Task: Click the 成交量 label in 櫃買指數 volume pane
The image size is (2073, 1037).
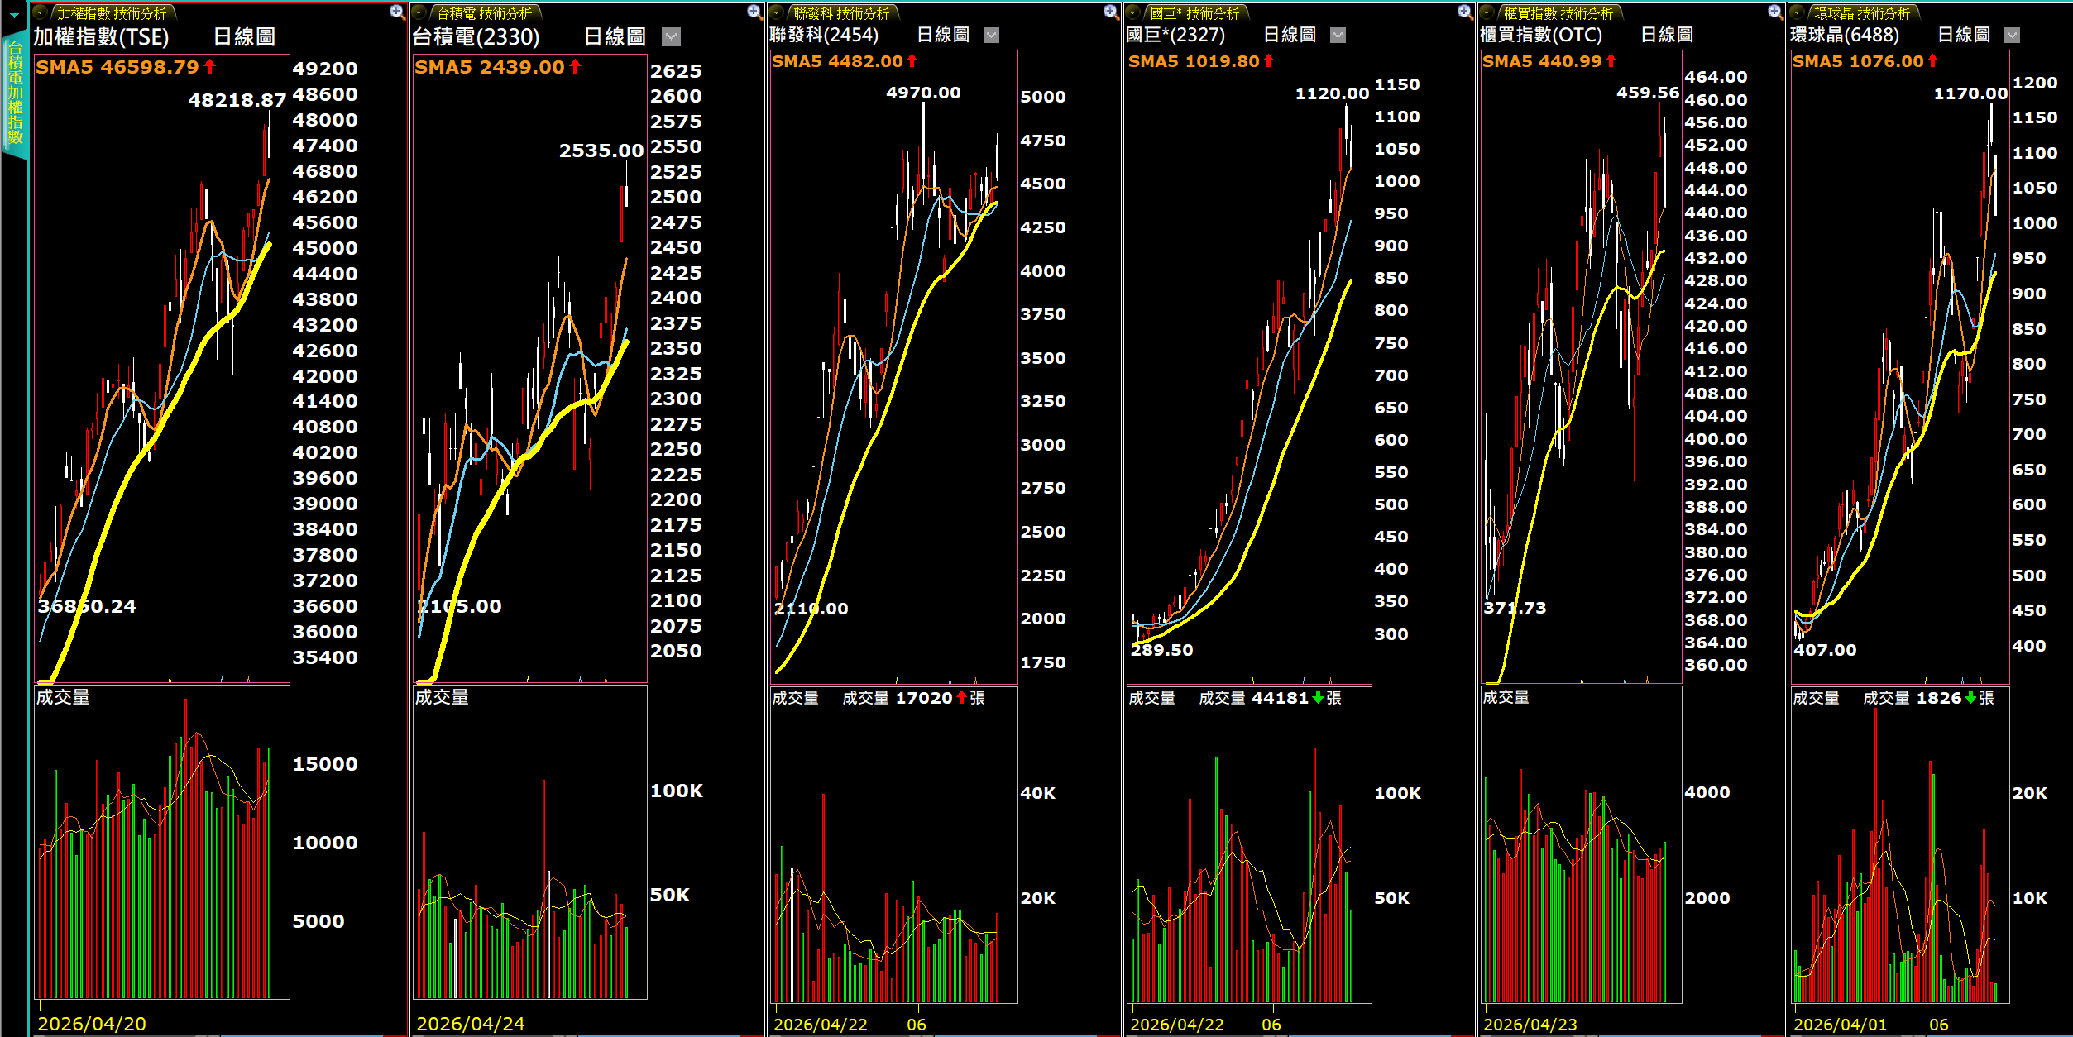Action: click(1506, 697)
